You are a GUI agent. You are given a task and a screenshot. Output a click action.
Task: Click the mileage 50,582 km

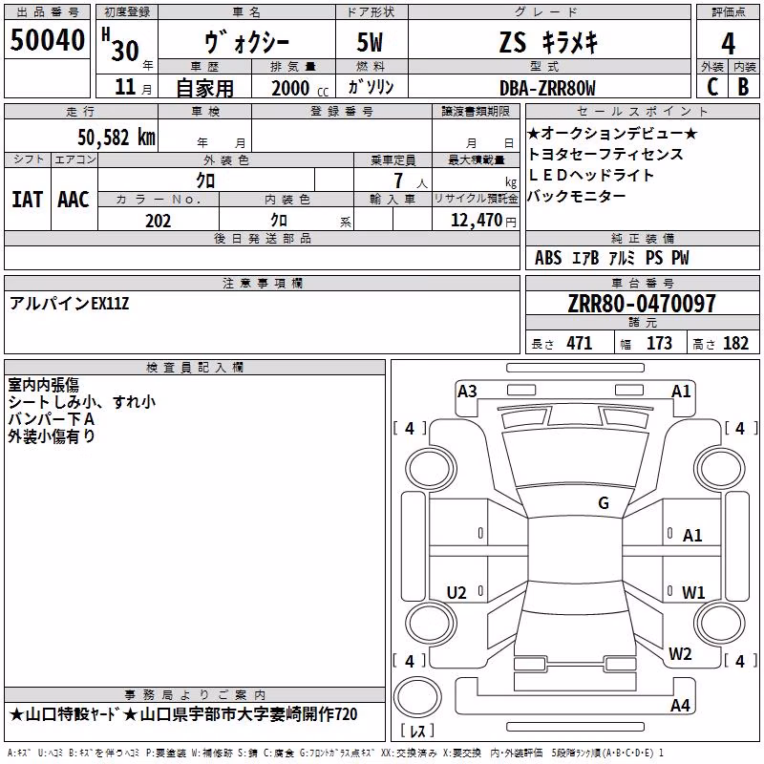pyautogui.click(x=117, y=138)
